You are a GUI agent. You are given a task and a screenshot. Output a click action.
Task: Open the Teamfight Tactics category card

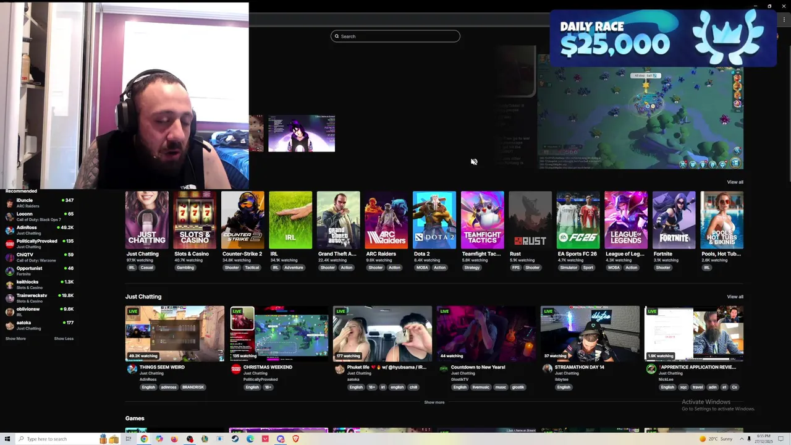482,220
